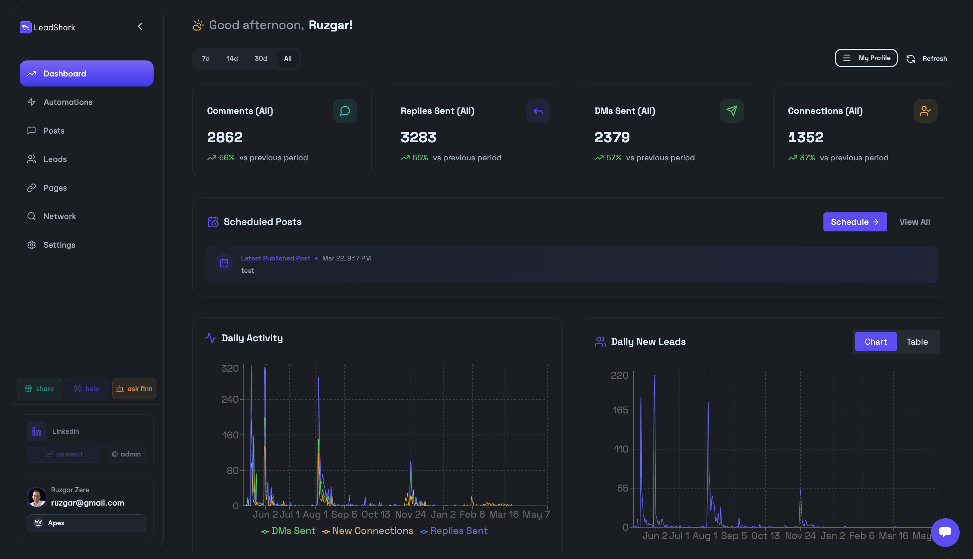Select the 7d time range tab
Image resolution: width=973 pixels, height=559 pixels.
(x=206, y=59)
